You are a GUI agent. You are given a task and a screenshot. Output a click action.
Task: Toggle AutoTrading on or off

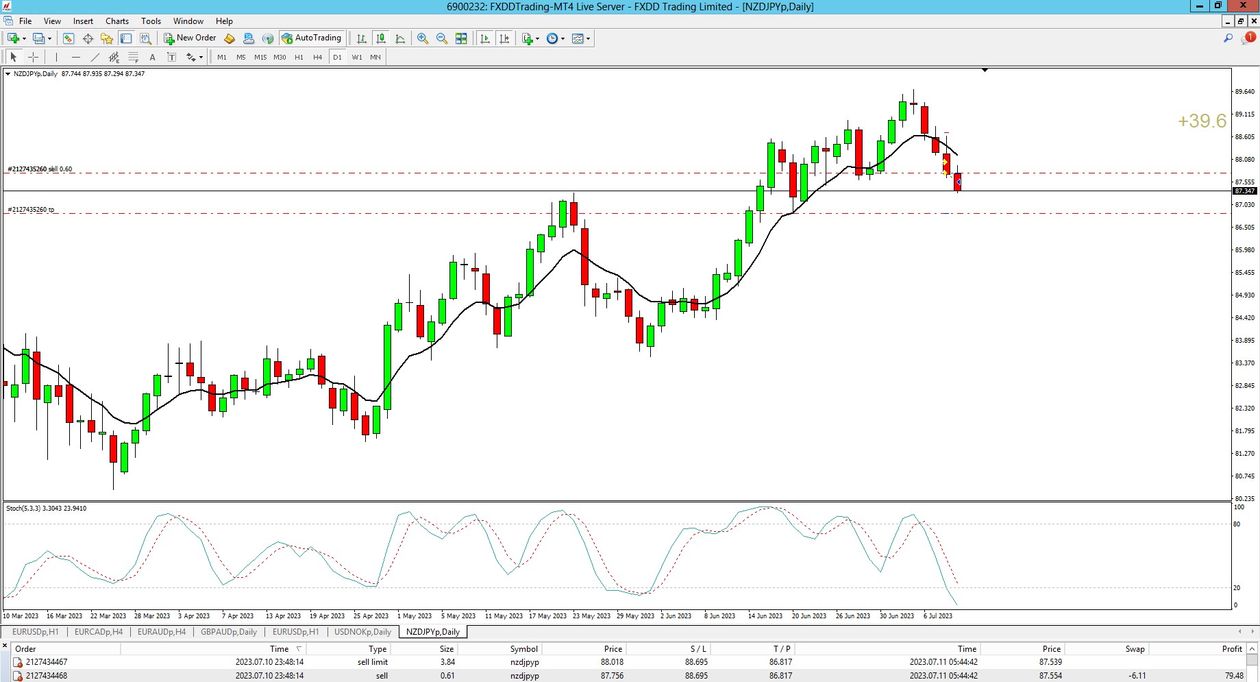(311, 38)
